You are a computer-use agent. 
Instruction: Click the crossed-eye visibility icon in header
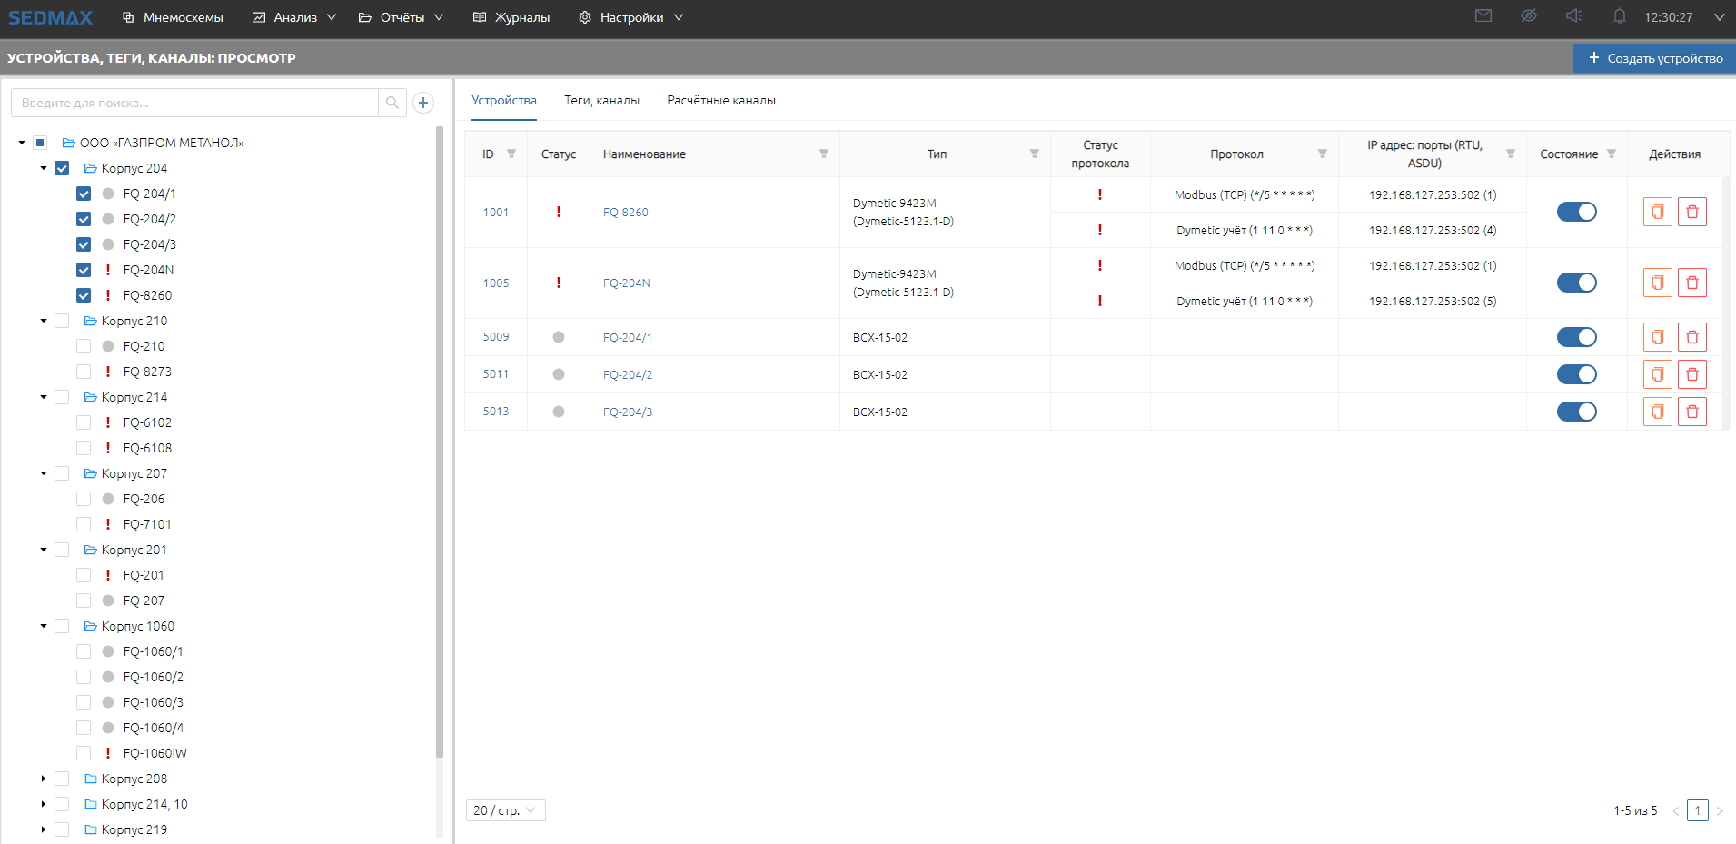tap(1528, 16)
